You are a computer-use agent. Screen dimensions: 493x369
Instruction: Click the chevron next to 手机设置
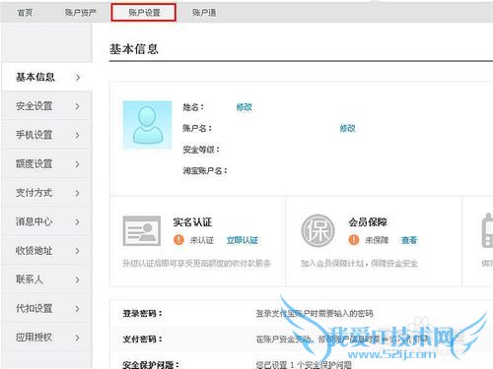point(78,136)
